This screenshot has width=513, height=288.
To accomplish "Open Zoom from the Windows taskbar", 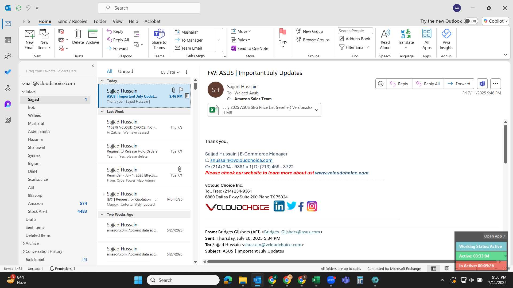I will [x=331, y=280].
